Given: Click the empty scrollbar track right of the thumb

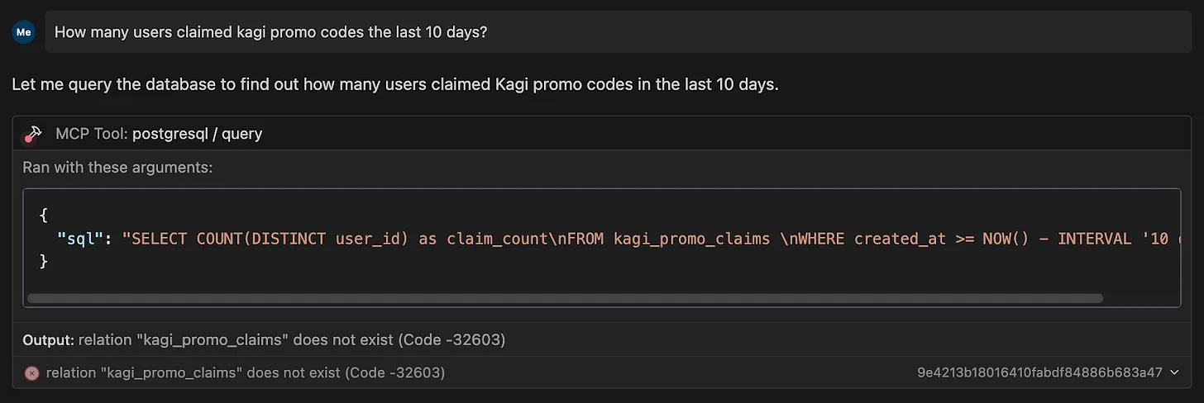Looking at the screenshot, I should pos(1139,298).
